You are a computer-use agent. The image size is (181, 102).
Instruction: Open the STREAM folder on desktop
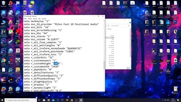coord(154,23)
